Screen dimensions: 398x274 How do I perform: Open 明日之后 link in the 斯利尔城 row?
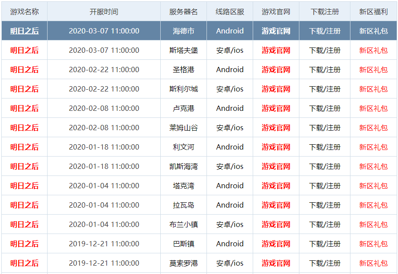[x=24, y=89]
